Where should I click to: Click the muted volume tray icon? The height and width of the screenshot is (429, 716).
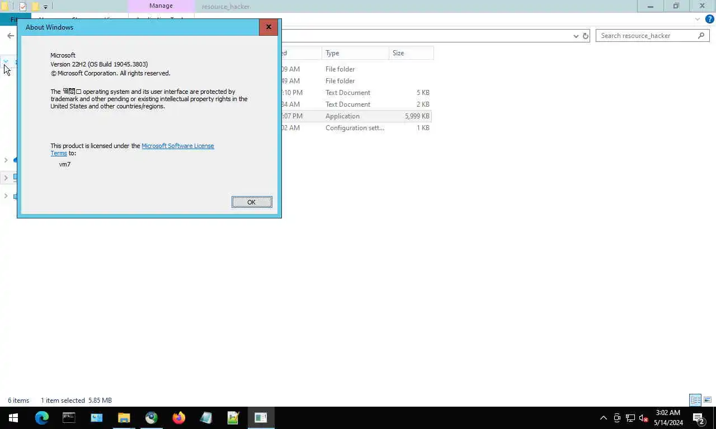click(644, 418)
